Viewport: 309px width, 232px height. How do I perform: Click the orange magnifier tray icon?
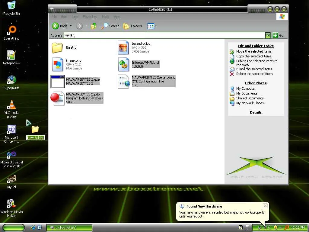(287, 227)
